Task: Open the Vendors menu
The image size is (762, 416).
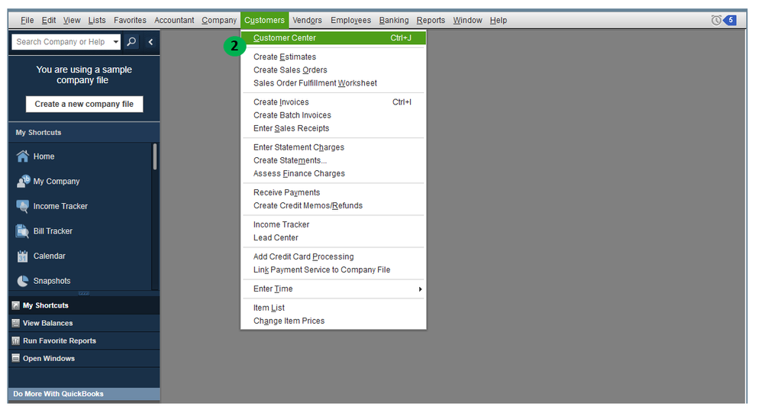Action: click(x=307, y=20)
